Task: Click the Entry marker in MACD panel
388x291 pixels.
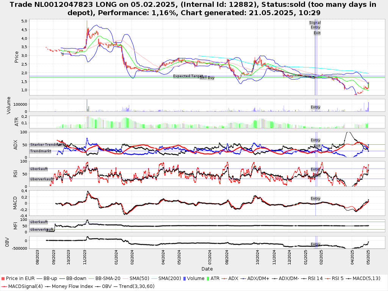Action: (315, 199)
